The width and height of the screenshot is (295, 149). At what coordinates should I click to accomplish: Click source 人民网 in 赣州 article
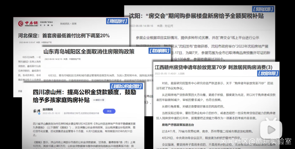(x=181, y=74)
